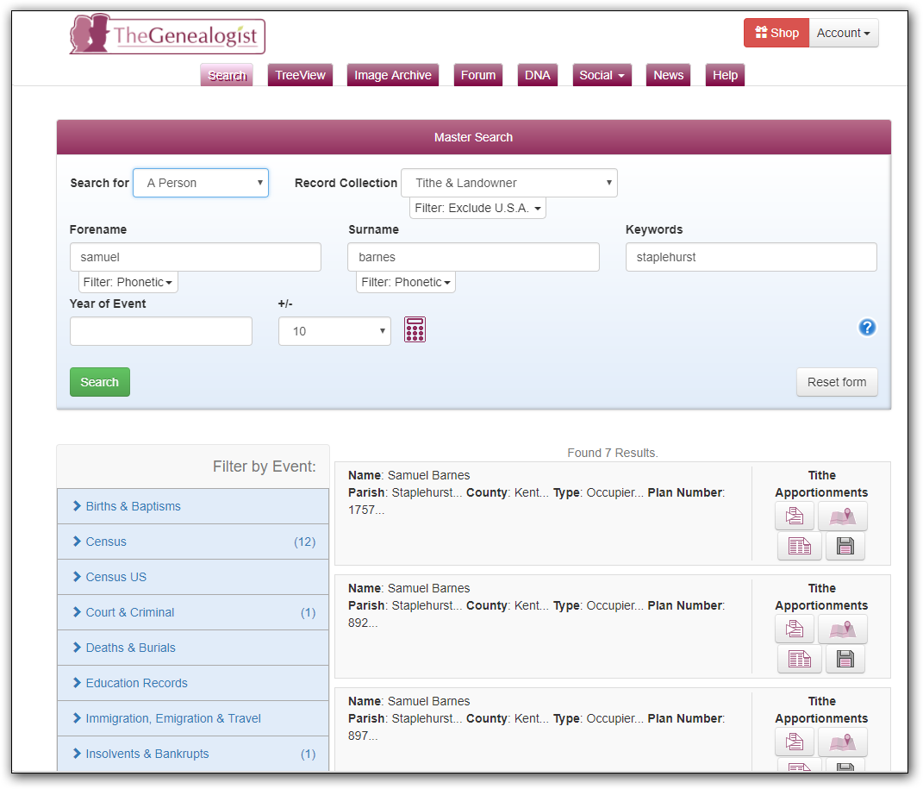This screenshot has height=789, width=923.
Task: Open tithe map icon for plan 892 result
Action: pyautogui.click(x=842, y=629)
